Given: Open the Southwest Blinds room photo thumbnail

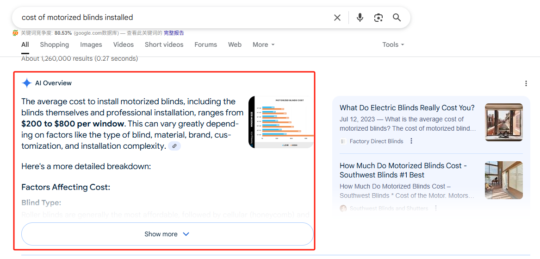Looking at the screenshot, I should pyautogui.click(x=504, y=180).
